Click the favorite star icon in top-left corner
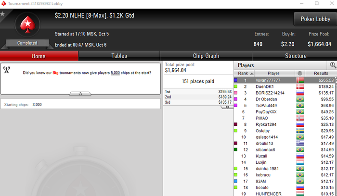Image resolution: width=337 pixels, height=196 pixels. point(2,14)
